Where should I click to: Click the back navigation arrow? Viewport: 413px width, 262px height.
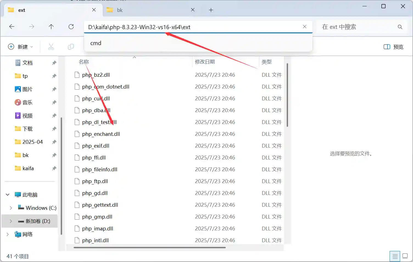pyautogui.click(x=12, y=27)
